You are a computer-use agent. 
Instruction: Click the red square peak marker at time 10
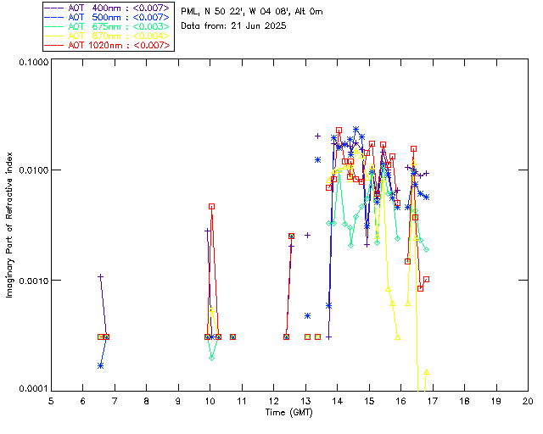pos(212,206)
